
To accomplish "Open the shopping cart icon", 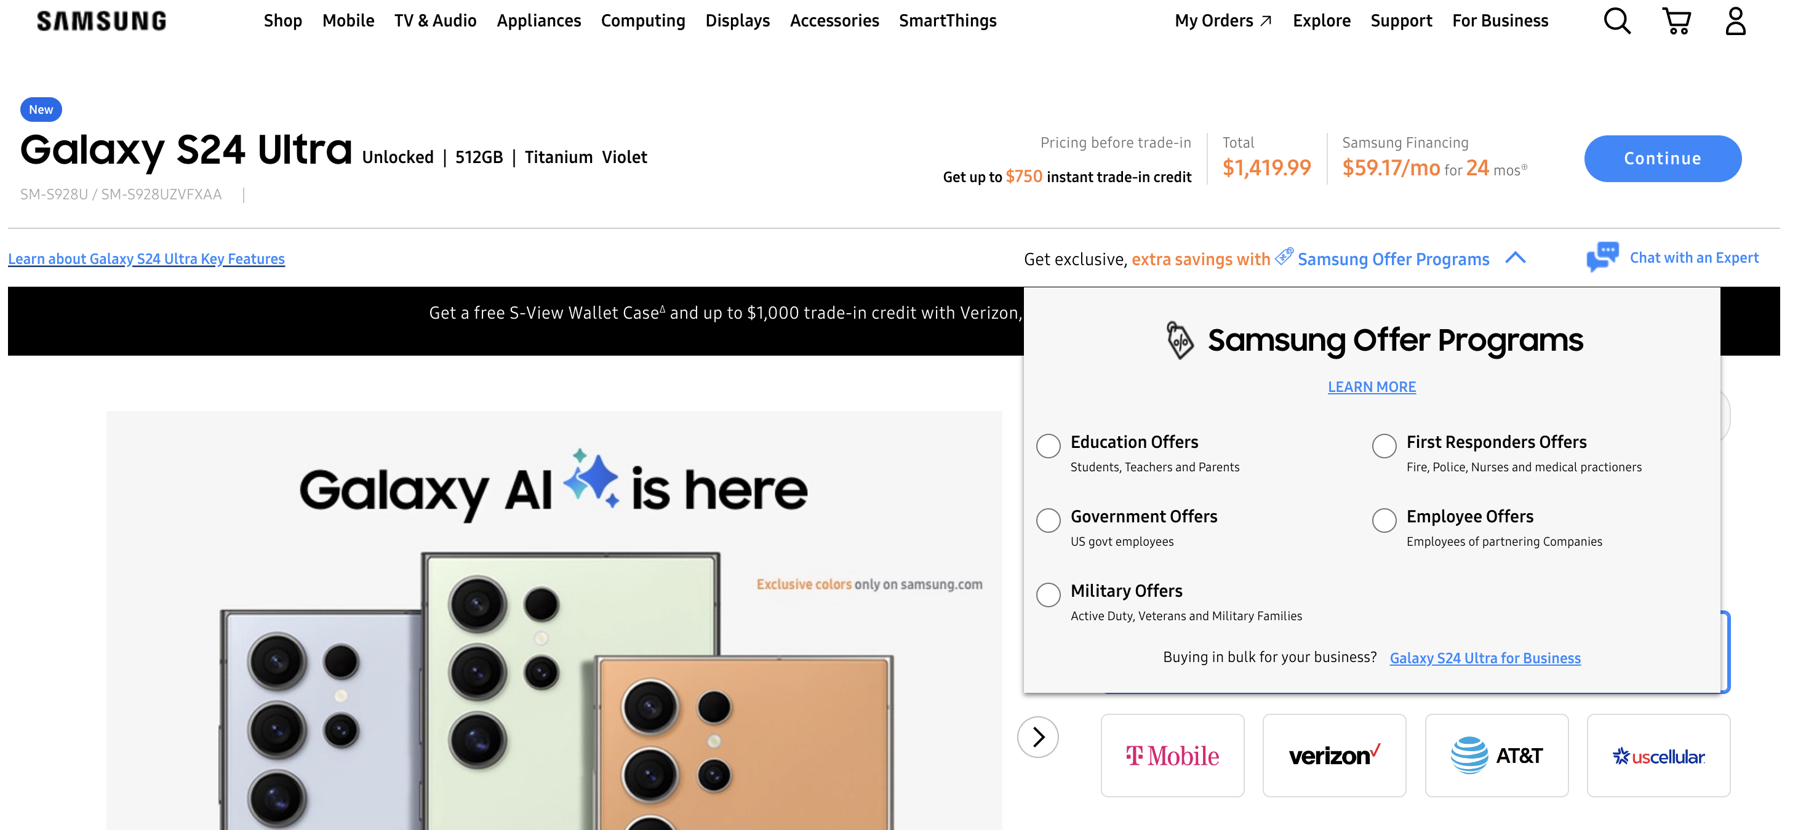I will click(x=1677, y=21).
